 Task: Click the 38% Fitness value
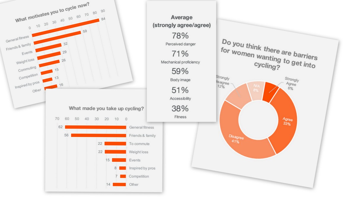pyautogui.click(x=180, y=109)
